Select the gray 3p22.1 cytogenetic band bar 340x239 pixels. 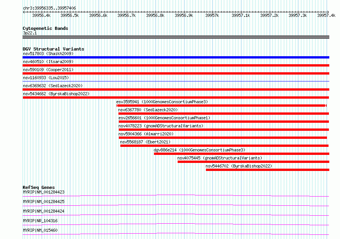pyautogui.click(x=176, y=37)
